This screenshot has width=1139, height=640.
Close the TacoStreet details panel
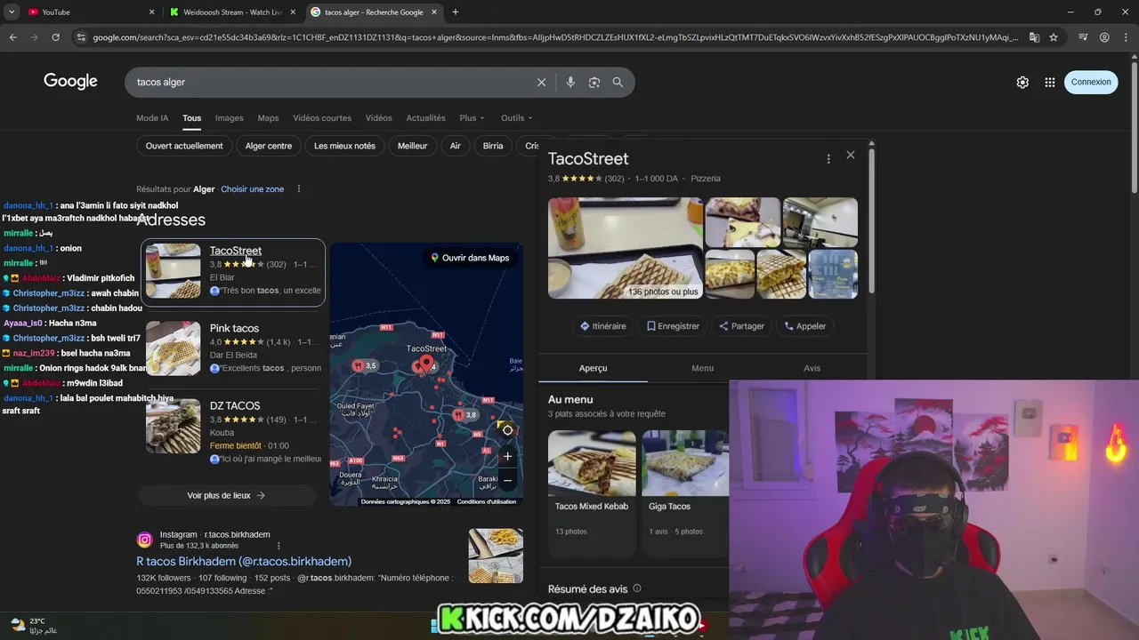coord(851,155)
